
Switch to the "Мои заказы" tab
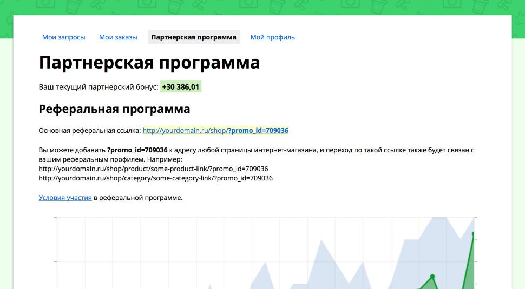tap(118, 37)
